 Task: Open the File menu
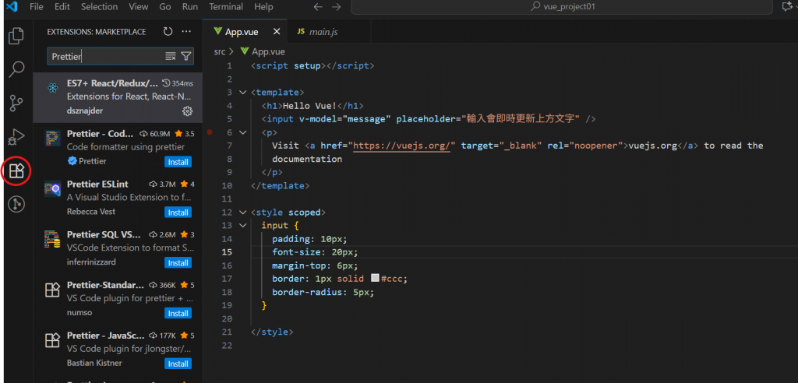point(36,7)
